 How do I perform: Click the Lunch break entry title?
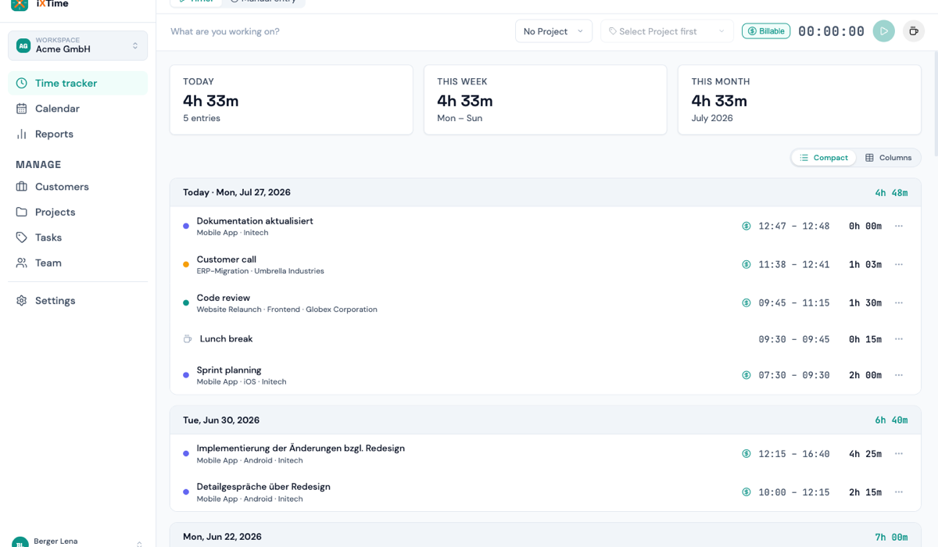point(227,339)
